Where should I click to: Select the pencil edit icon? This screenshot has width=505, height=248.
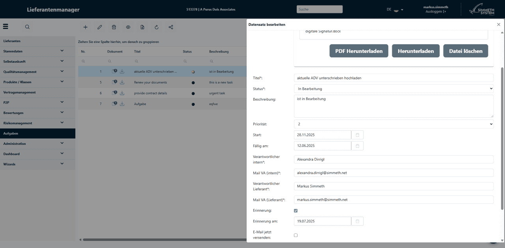(x=99, y=27)
